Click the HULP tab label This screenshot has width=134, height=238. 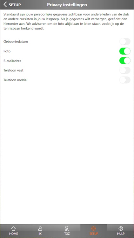[x=121, y=234]
